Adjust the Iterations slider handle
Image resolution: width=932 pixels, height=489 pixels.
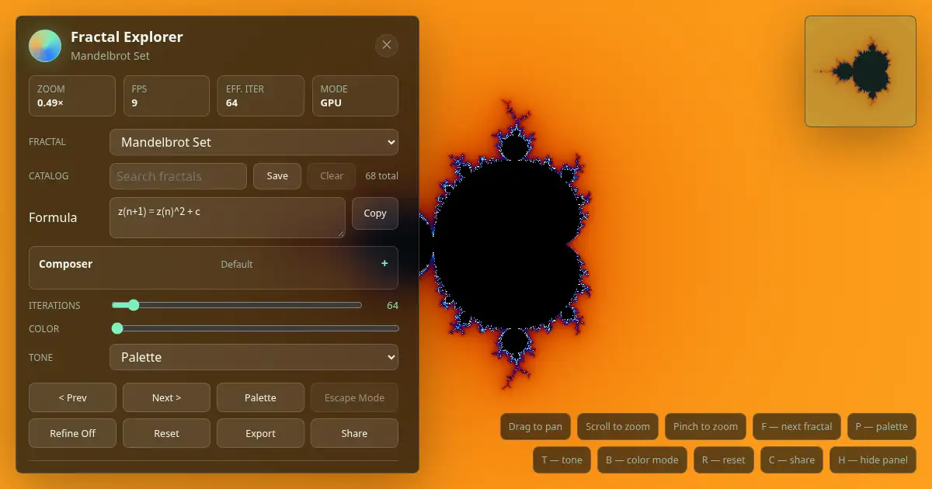coord(133,305)
